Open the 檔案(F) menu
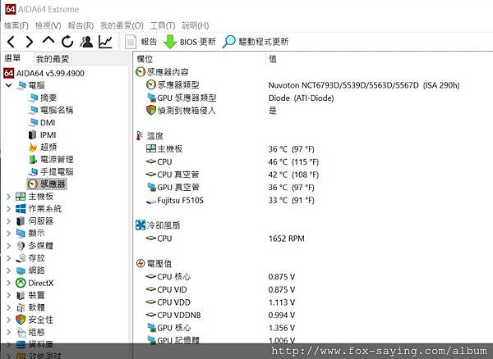Image resolution: width=493 pixels, height=359 pixels. tap(16, 25)
